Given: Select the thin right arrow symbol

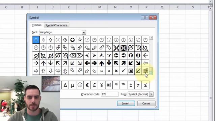Looking at the screenshot, I should coord(36,63).
